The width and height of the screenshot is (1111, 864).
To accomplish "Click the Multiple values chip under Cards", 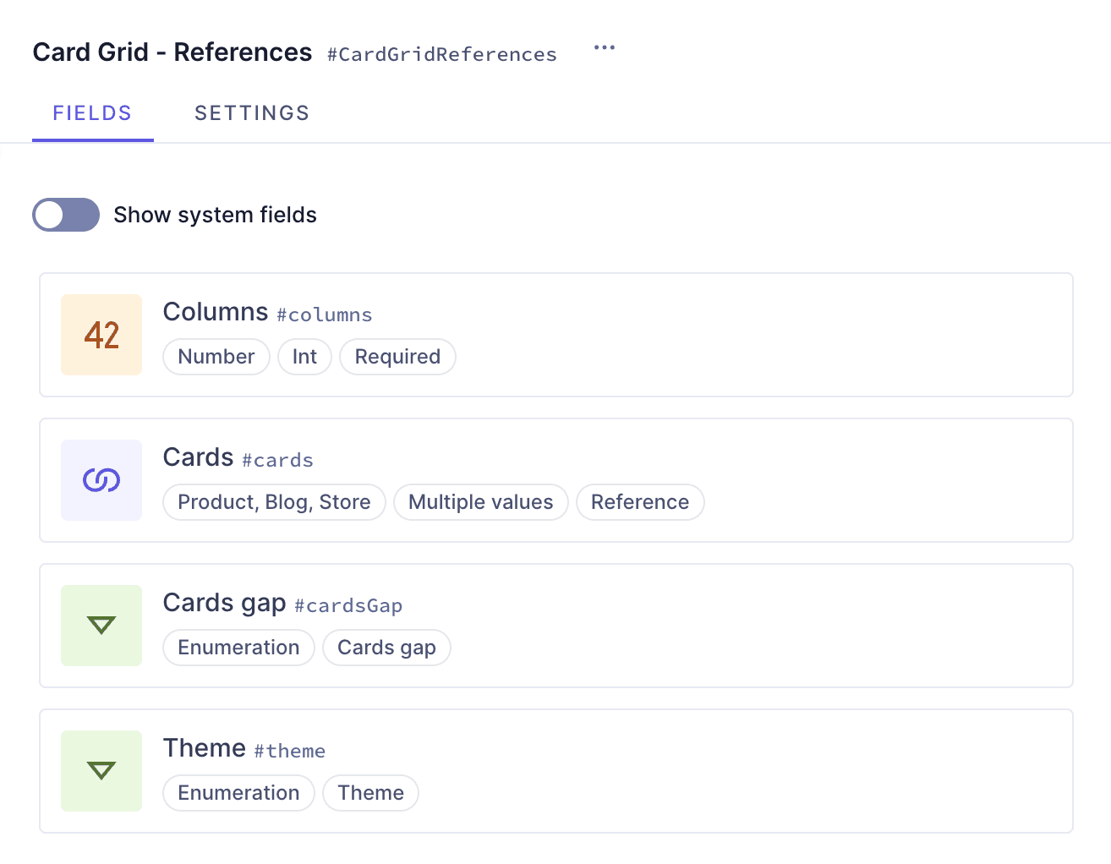I will 480,502.
